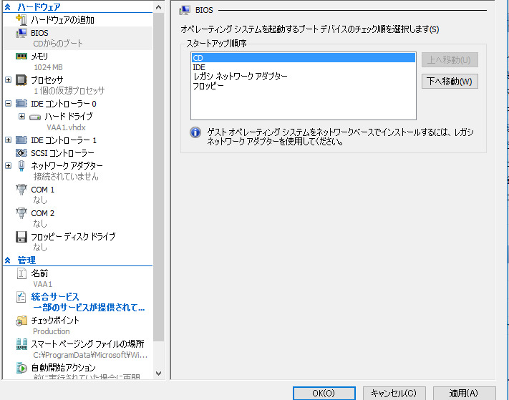Screen dimensions: 509x400
Task: Expand the processor tree node
Action: (8, 79)
